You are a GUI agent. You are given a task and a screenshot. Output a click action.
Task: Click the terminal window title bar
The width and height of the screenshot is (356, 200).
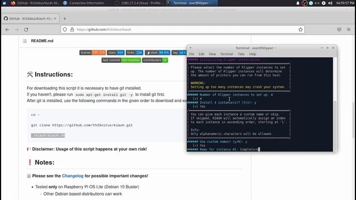click(256, 48)
